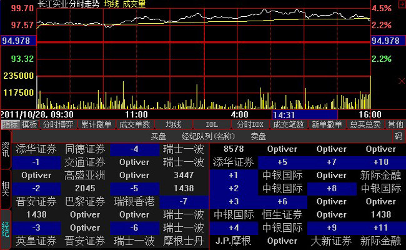
Task: Select the 新单撤单 tab
Action: click(327, 124)
